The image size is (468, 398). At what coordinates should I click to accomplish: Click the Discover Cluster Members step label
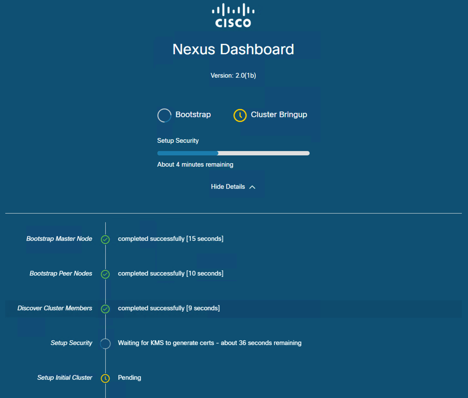pyautogui.click(x=55, y=308)
